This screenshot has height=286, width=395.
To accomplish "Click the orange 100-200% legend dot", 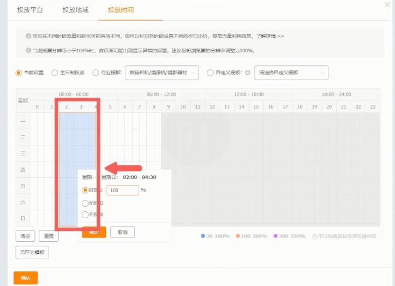I will coord(237,236).
